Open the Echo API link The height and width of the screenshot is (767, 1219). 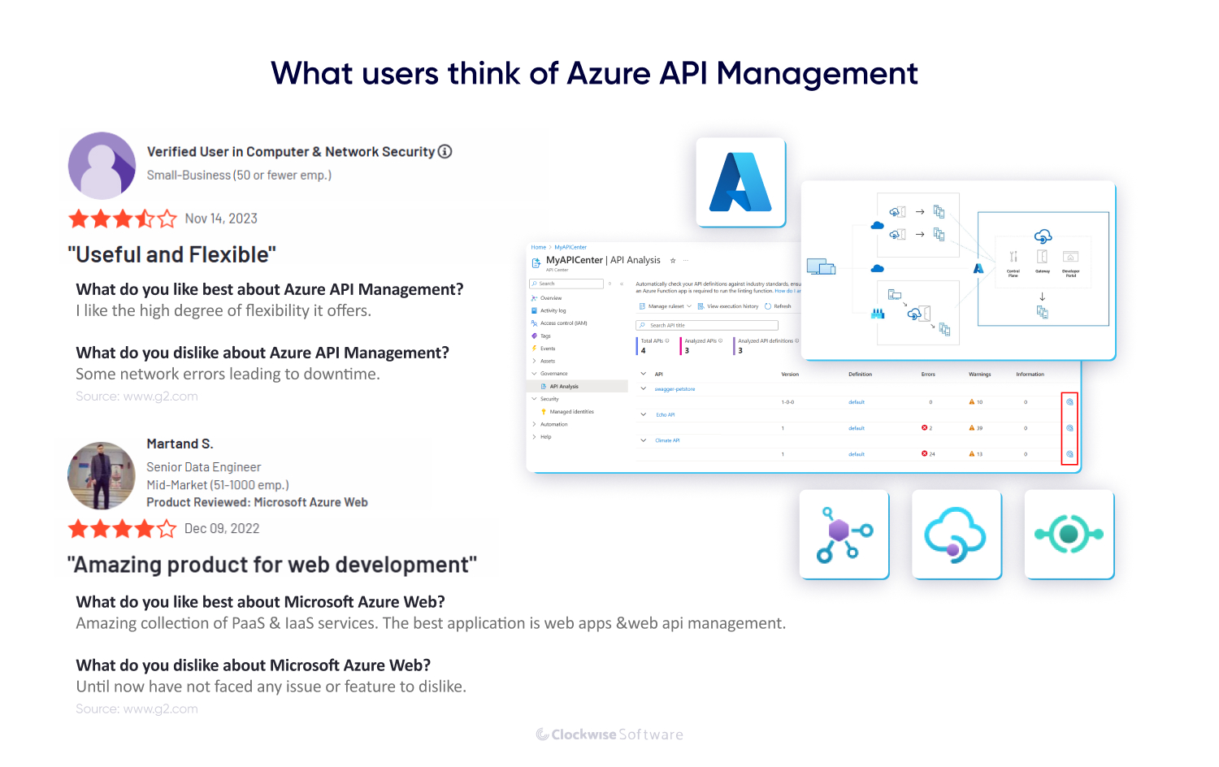pos(665,414)
